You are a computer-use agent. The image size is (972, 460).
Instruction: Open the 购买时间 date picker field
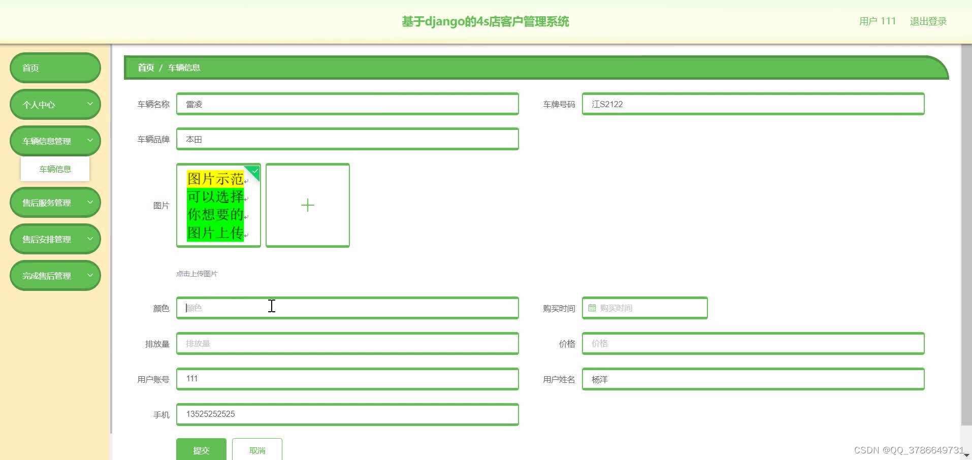coord(644,308)
